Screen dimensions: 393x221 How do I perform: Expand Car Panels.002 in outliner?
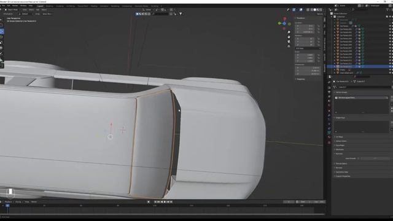point(335,33)
